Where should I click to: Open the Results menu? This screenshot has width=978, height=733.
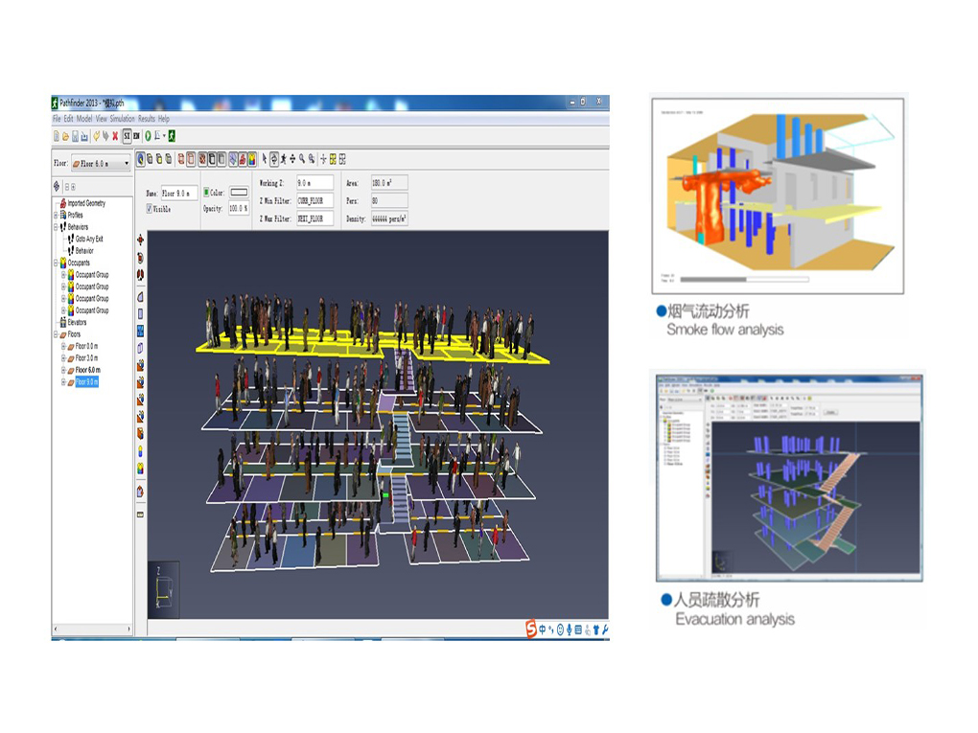(x=147, y=119)
